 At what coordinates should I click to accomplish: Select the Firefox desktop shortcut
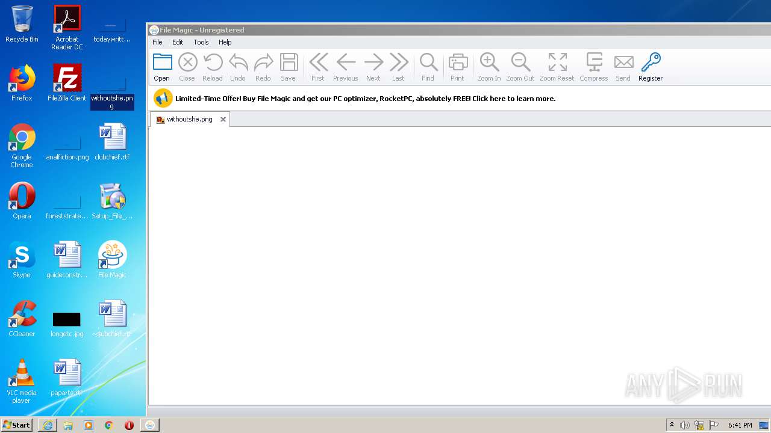coord(22,83)
